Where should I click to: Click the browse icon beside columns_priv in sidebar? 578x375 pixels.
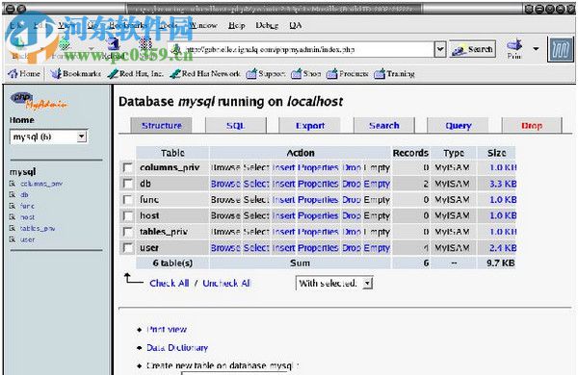pos(13,184)
